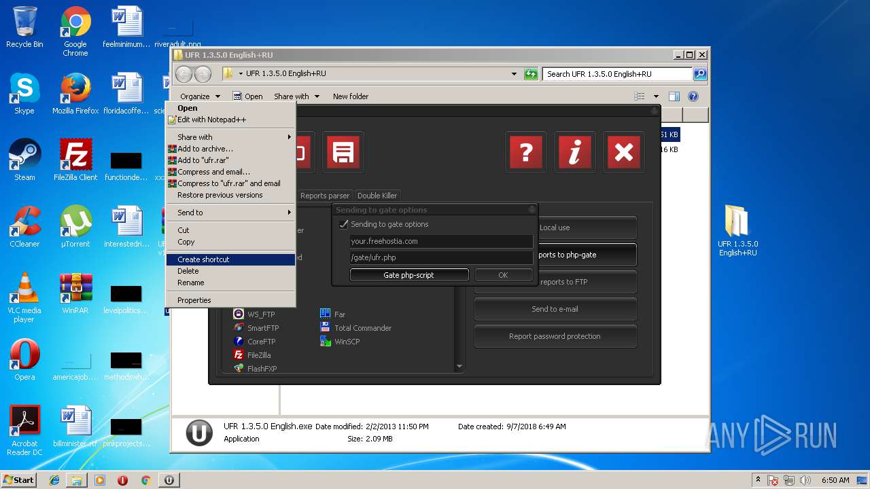Click Report password protection button
This screenshot has width=870, height=489.
point(555,336)
